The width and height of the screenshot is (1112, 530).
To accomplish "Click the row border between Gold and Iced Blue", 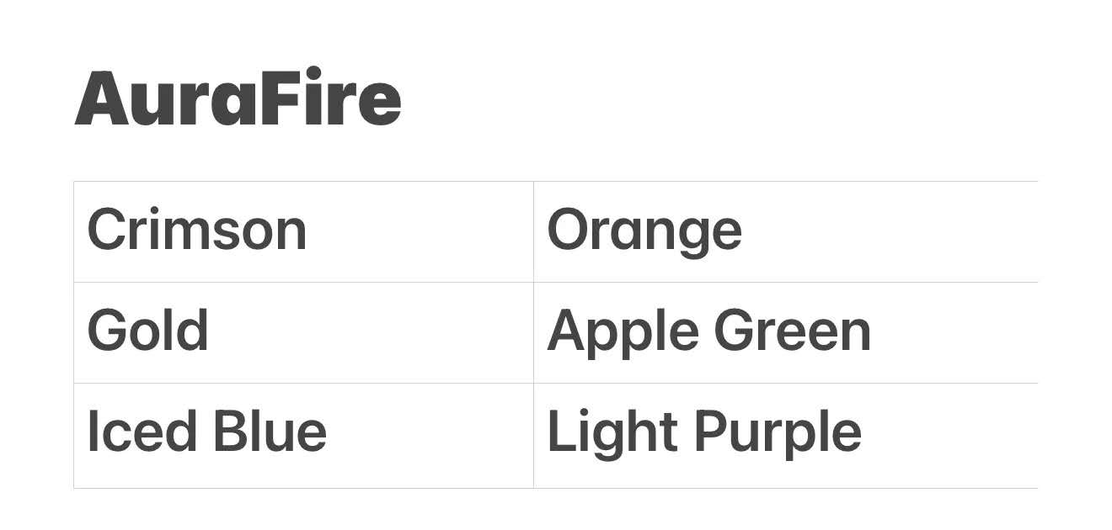I will point(303,383).
